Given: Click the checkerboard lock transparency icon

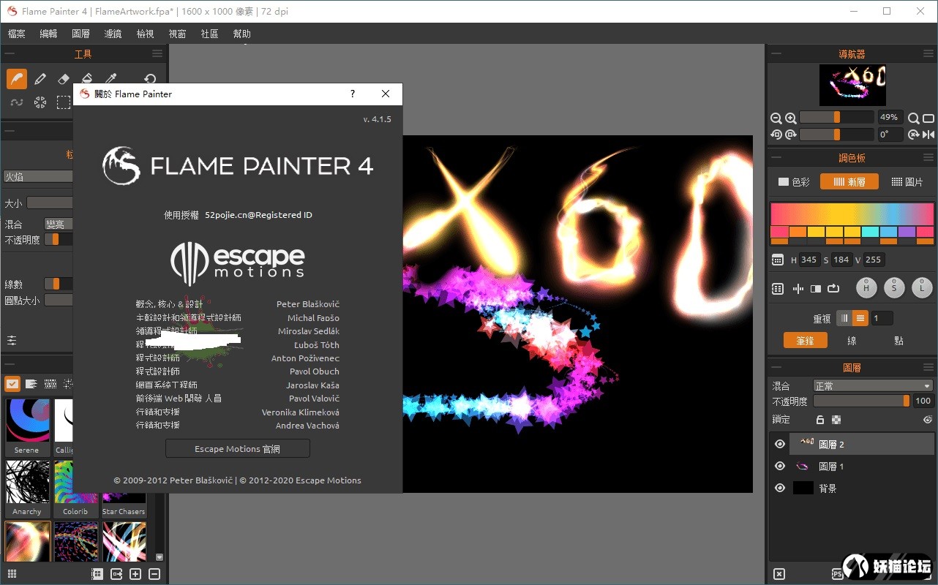Looking at the screenshot, I should [x=836, y=420].
